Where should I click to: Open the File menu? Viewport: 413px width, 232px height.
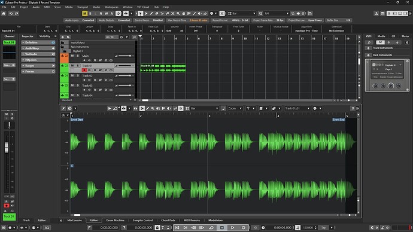(4, 7)
